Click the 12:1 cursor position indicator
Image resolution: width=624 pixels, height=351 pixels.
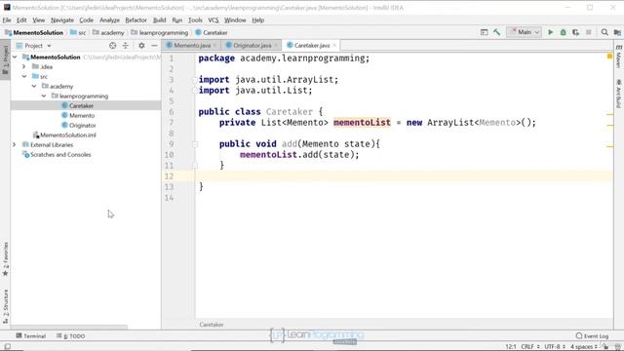tap(511, 347)
